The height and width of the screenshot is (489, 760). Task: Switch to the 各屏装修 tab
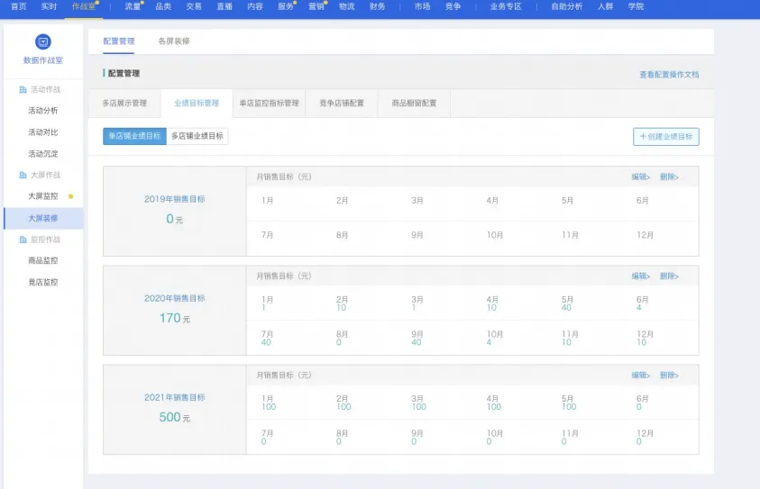174,41
